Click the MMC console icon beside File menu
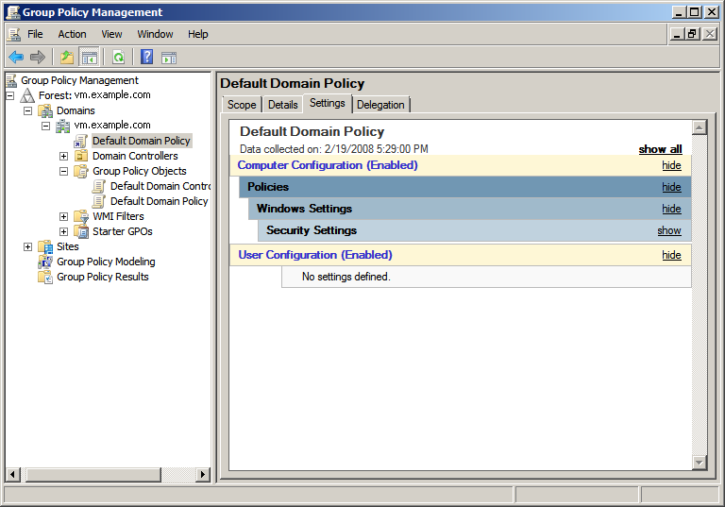Screen dimensions: 725x507 pyautogui.click(x=14, y=34)
